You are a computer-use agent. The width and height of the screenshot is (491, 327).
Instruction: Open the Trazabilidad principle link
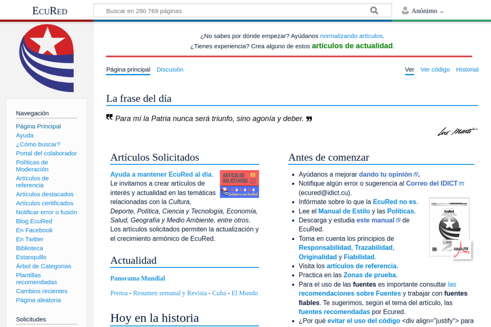(x=374, y=248)
